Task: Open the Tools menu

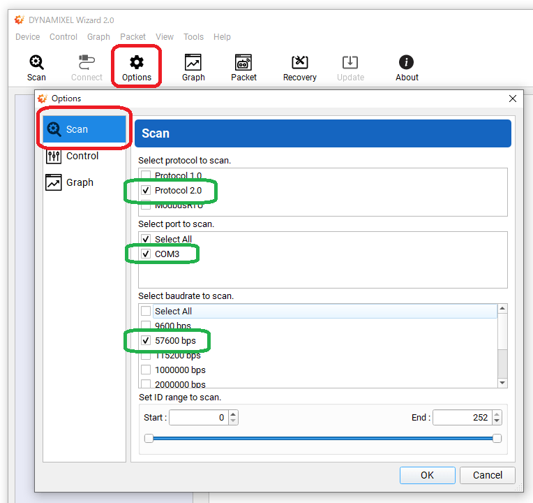Action: [193, 37]
